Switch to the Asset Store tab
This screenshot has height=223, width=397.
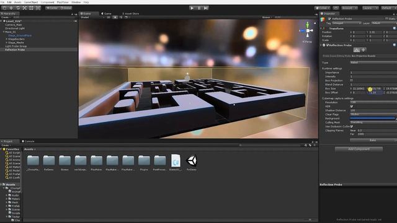coord(131,14)
